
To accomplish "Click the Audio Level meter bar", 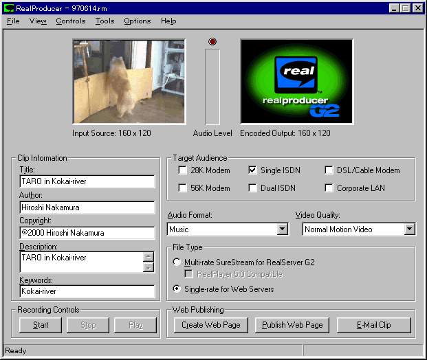I will click(x=212, y=87).
